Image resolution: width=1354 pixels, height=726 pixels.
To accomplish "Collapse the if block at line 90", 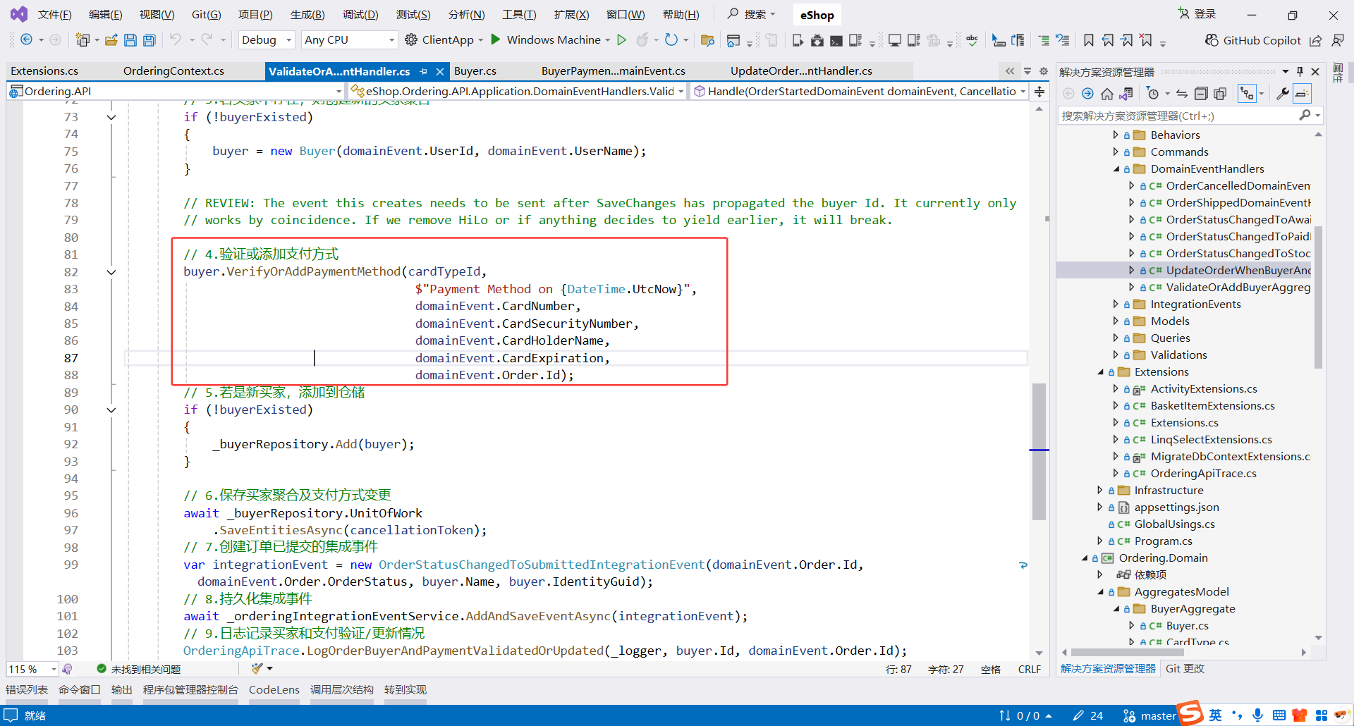I will point(111,410).
